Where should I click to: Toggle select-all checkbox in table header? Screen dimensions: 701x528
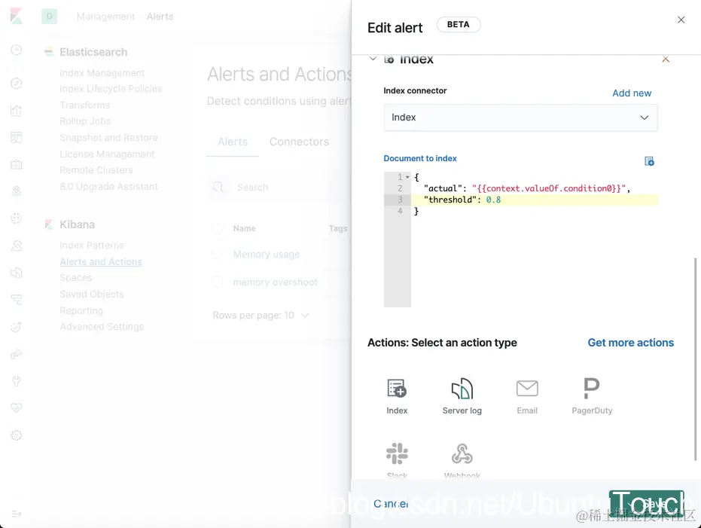point(218,228)
